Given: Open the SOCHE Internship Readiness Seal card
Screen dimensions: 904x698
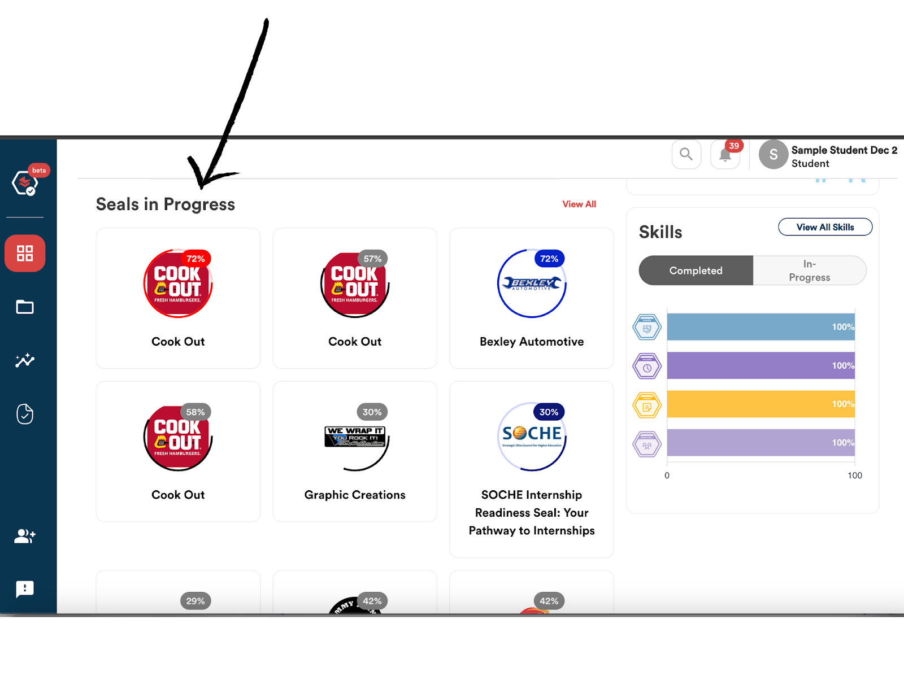Looking at the screenshot, I should point(532,469).
